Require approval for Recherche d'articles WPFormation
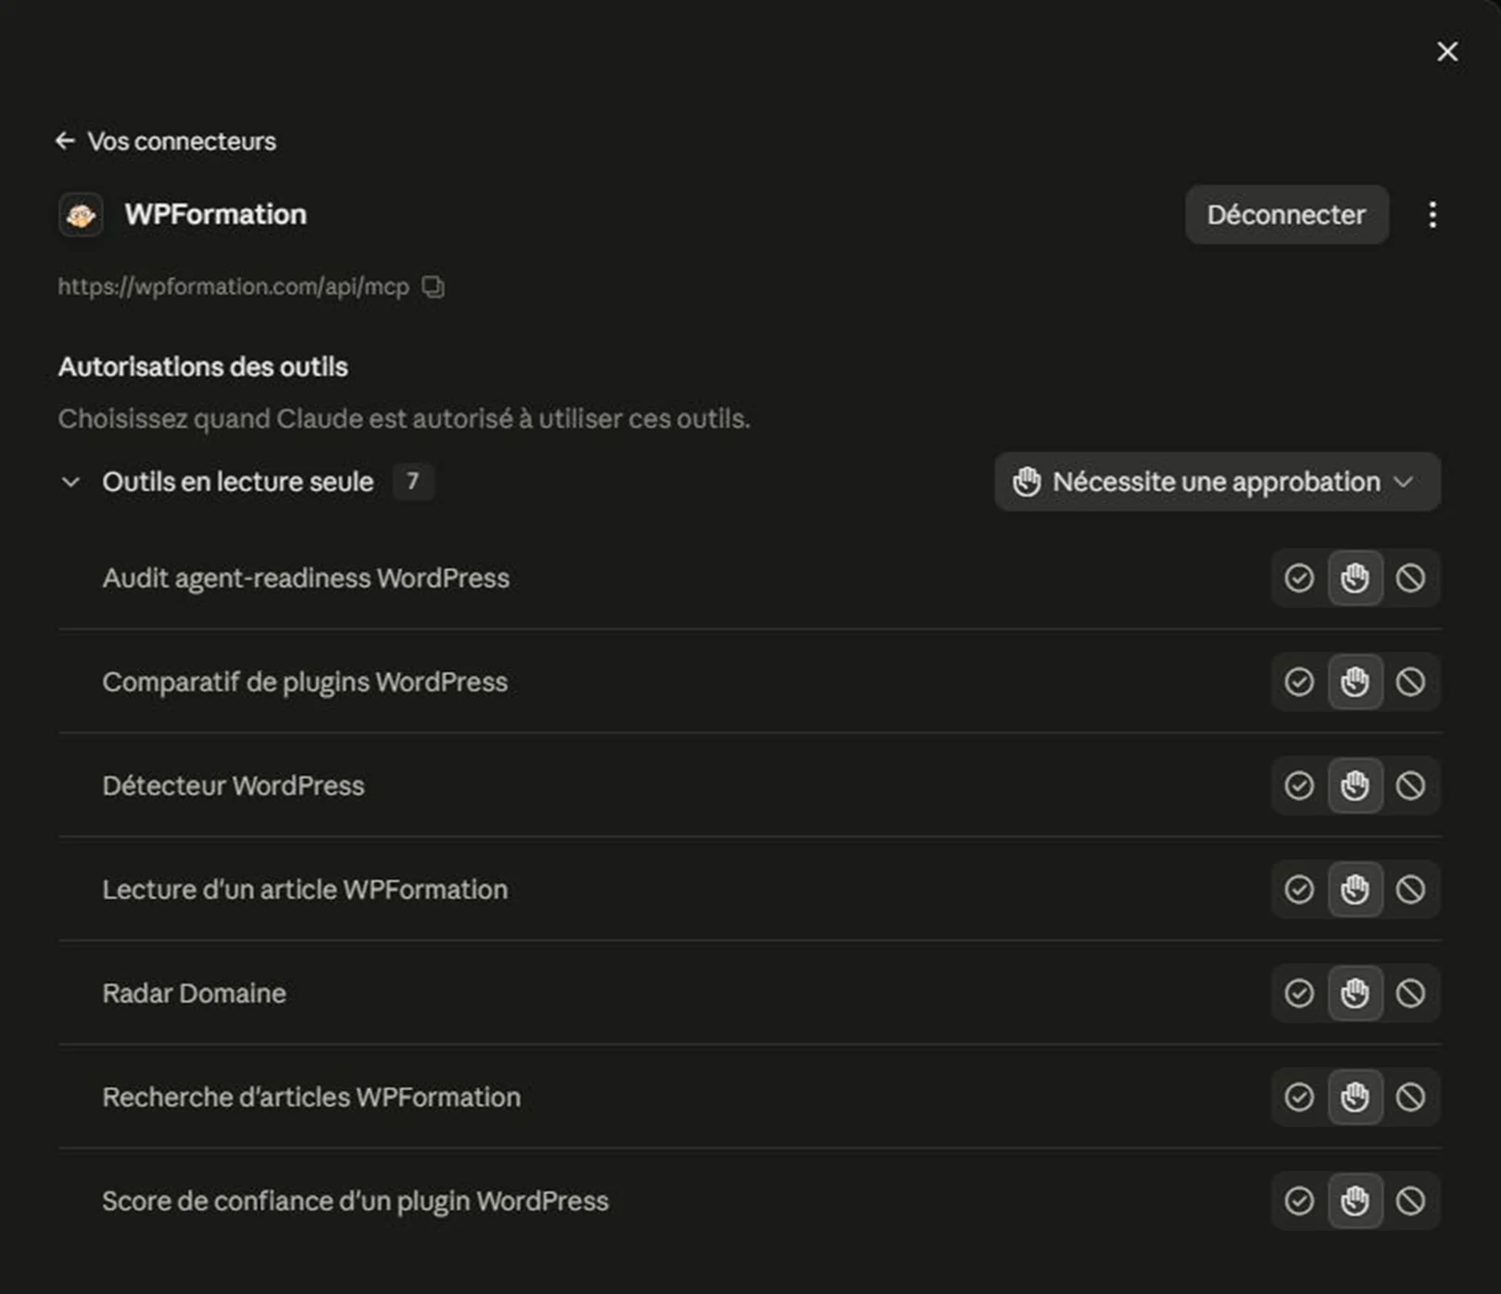 coord(1355,1097)
